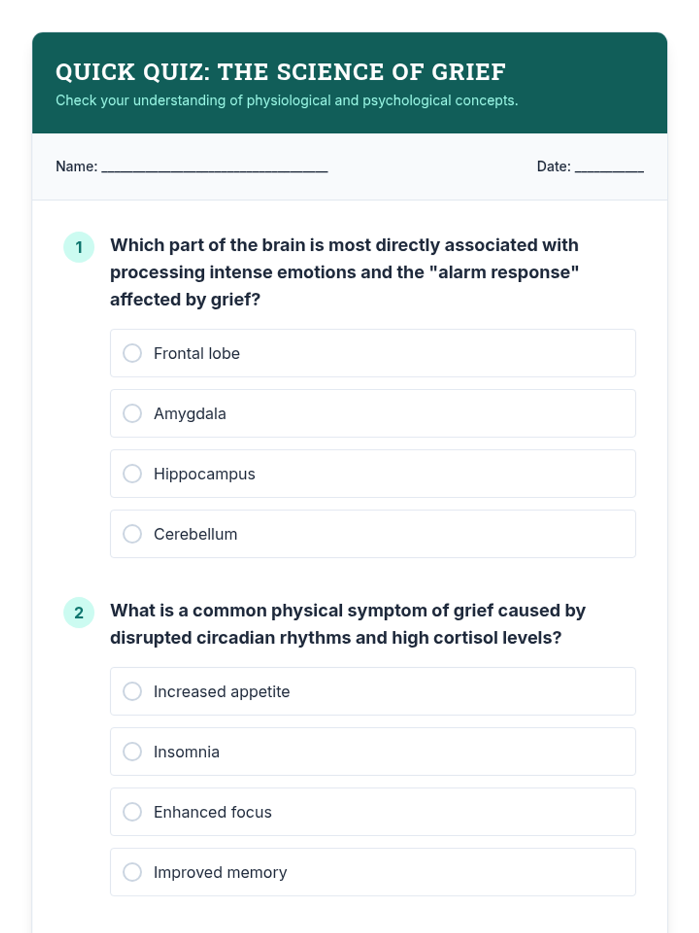The image size is (699, 933).
Task: Choose the Amygdala radio option
Action: coord(132,413)
